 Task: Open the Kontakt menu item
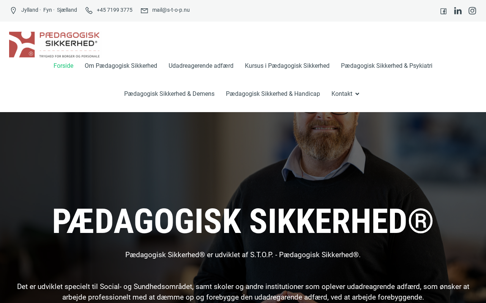(342, 94)
